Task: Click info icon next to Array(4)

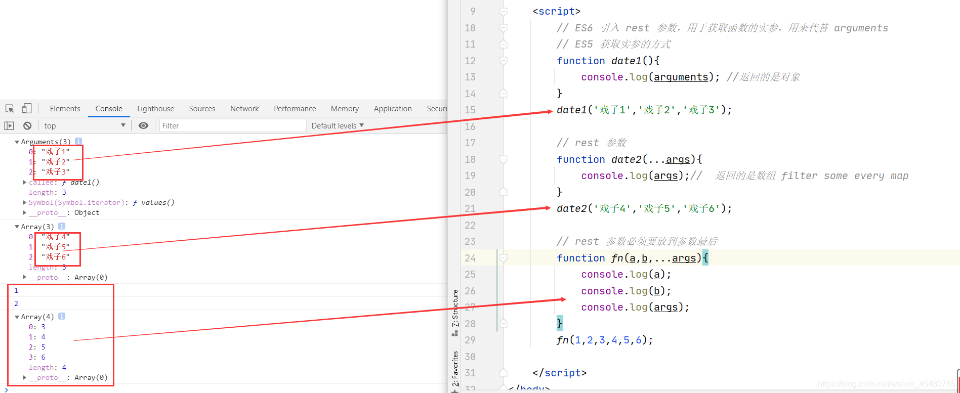Action: (62, 316)
